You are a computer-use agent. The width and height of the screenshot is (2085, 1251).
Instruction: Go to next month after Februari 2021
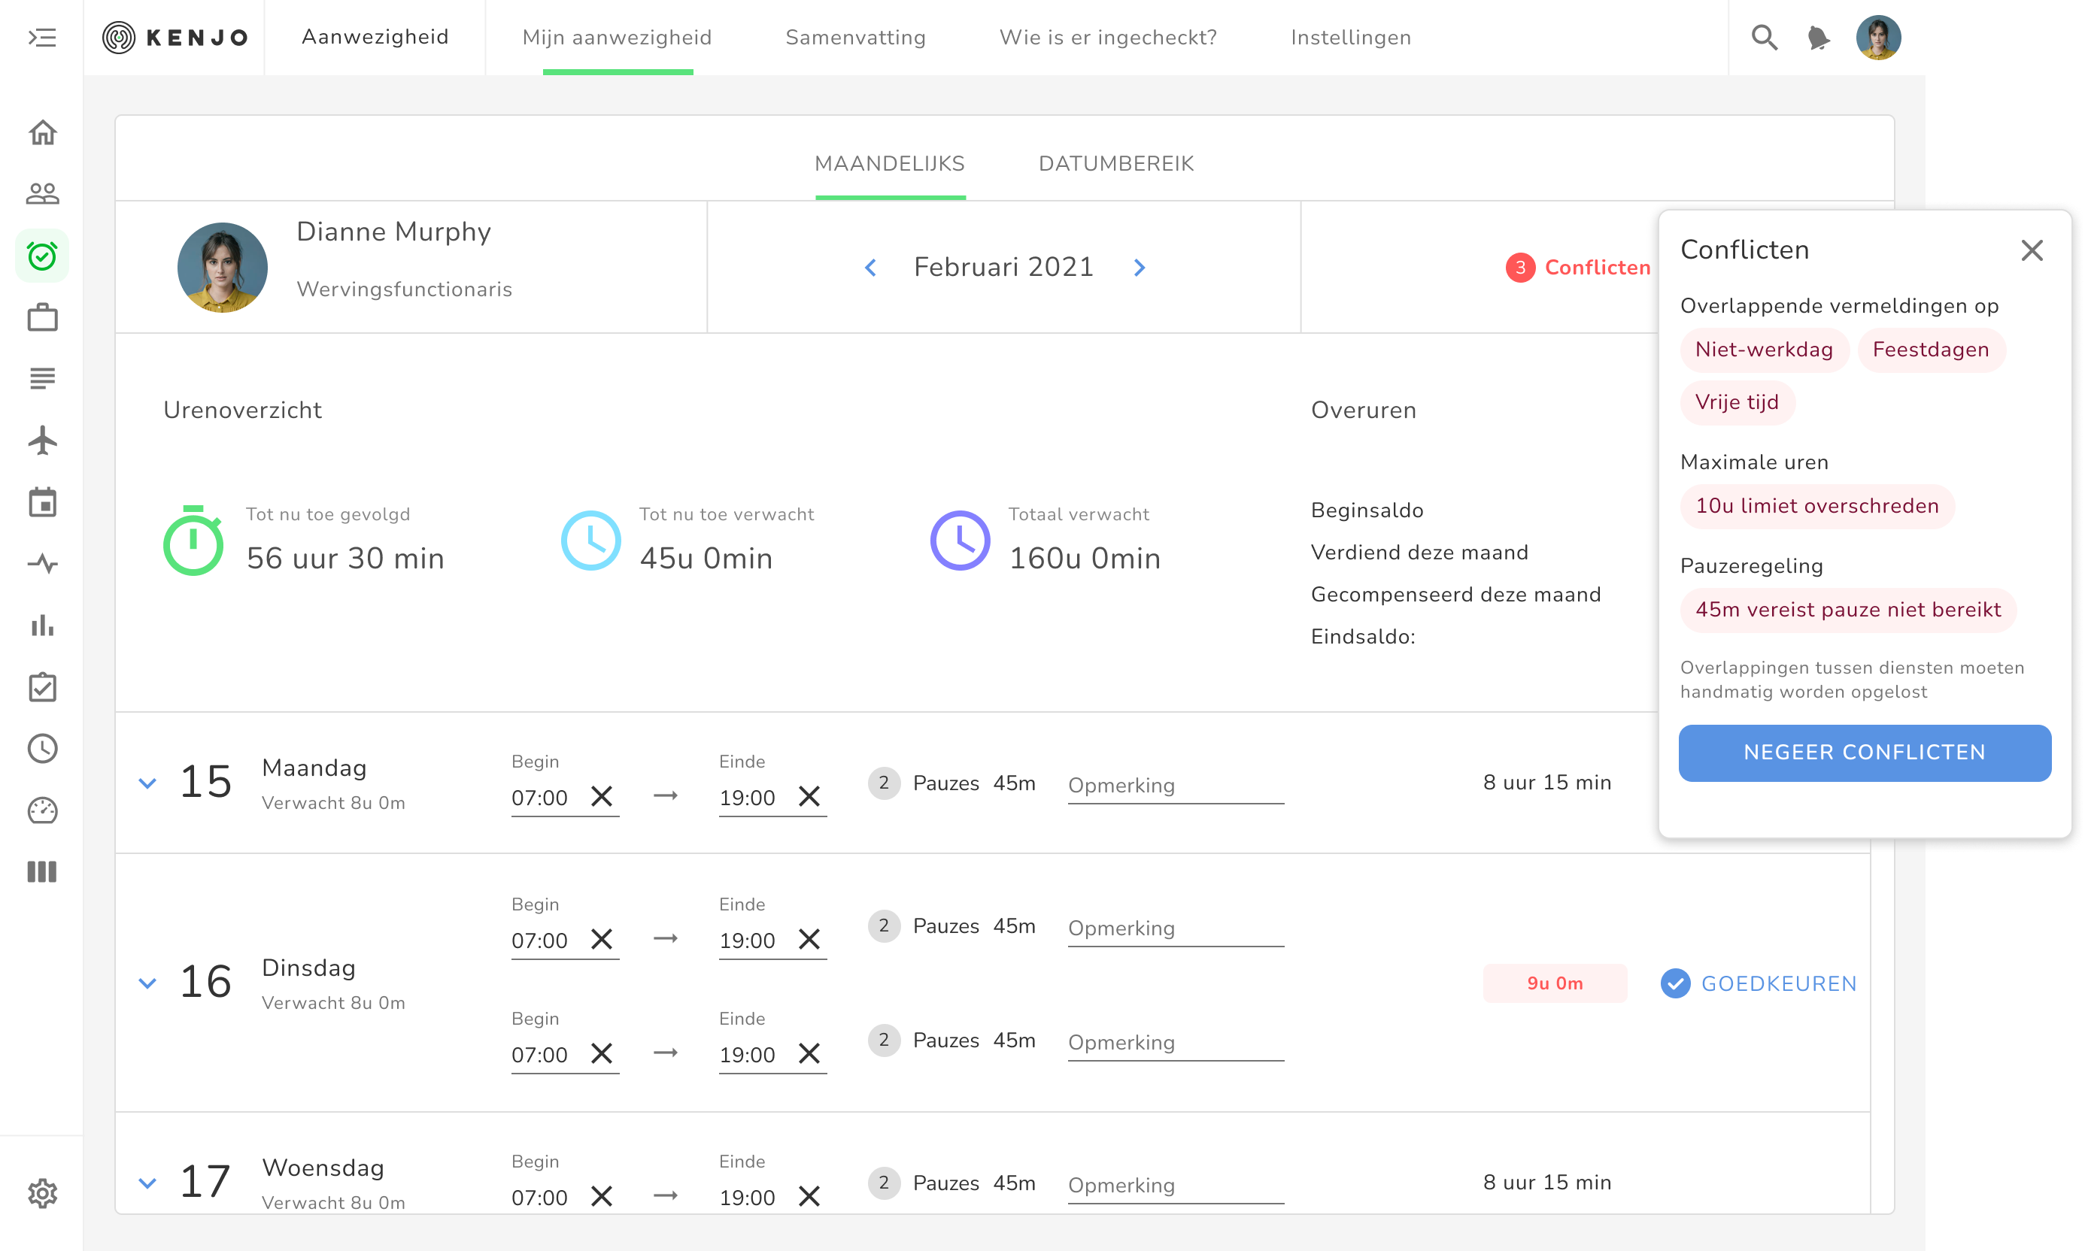point(1140,268)
